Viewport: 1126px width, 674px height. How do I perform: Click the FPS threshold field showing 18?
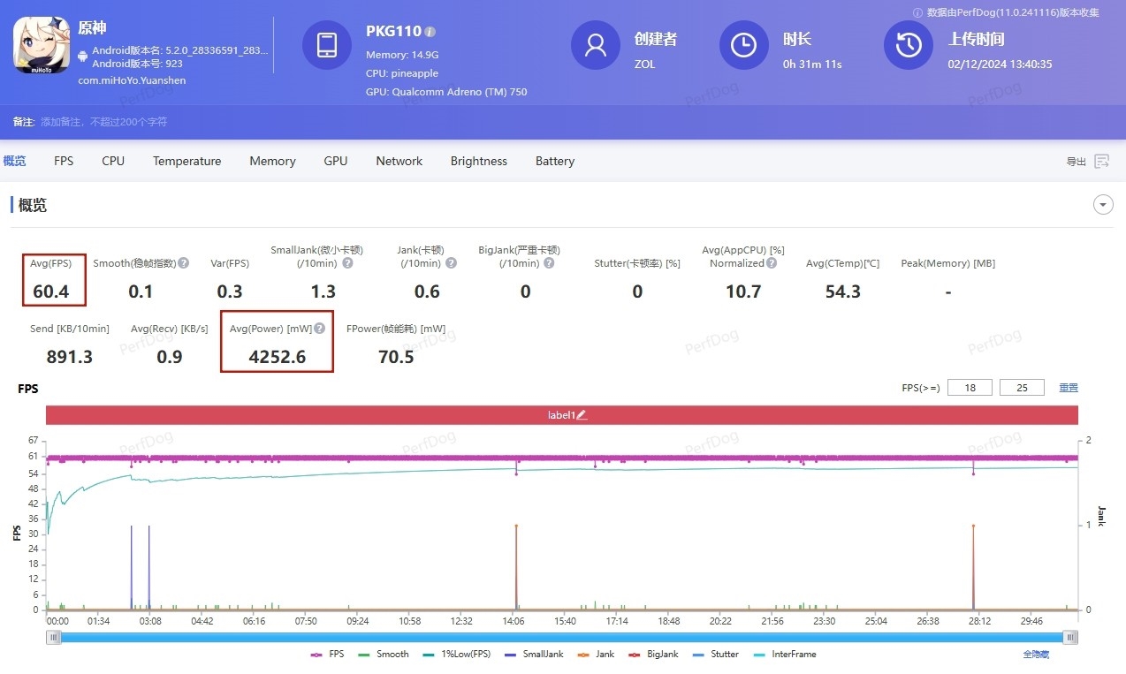969,388
